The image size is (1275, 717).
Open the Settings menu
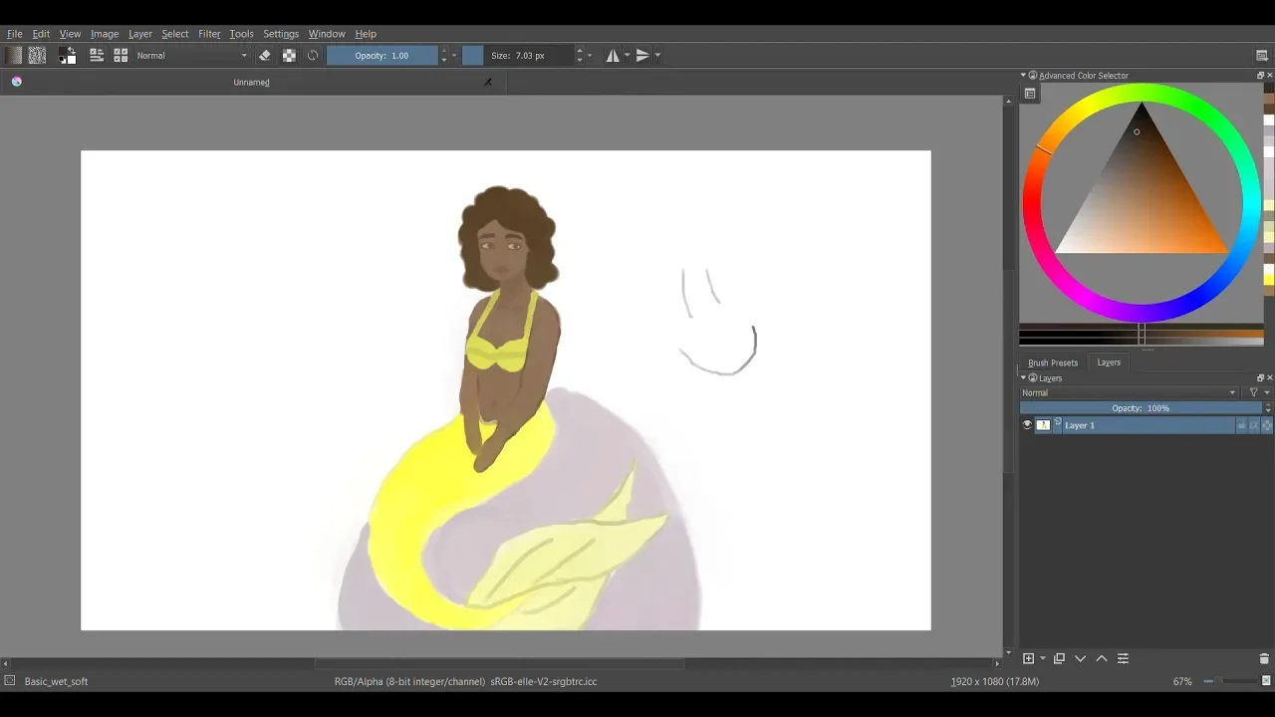[x=281, y=34]
